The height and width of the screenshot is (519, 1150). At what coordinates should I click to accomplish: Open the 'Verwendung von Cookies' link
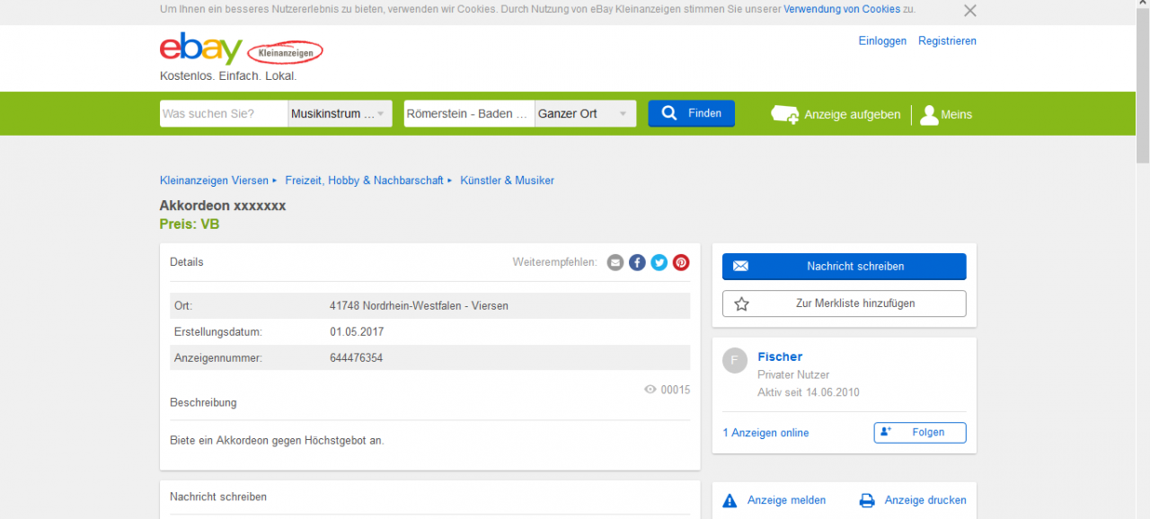(x=842, y=9)
